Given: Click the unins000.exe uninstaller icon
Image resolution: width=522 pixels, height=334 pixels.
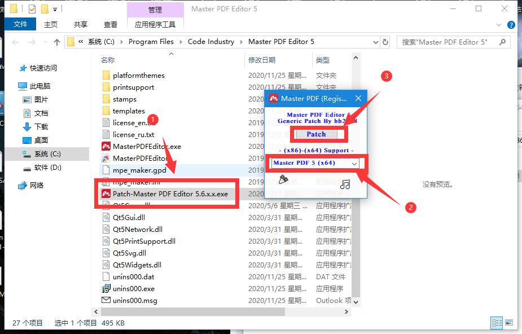Looking at the screenshot, I should [106, 288].
